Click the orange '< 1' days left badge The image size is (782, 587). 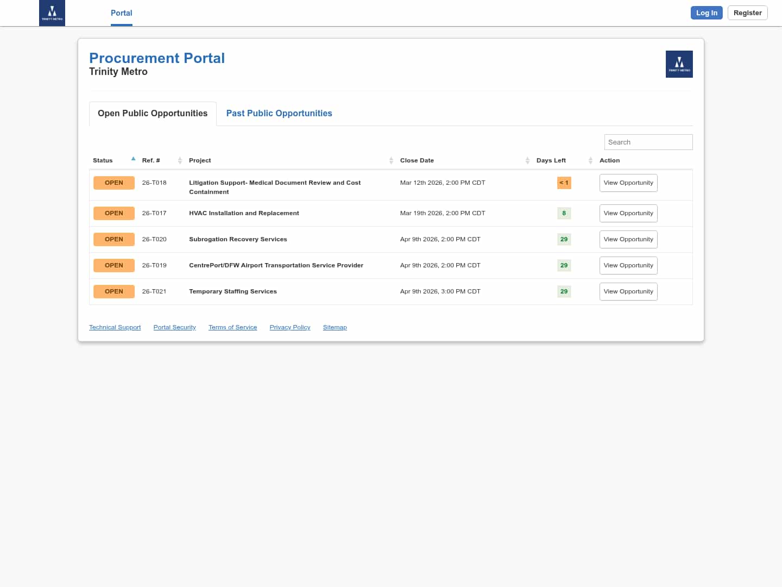click(564, 183)
